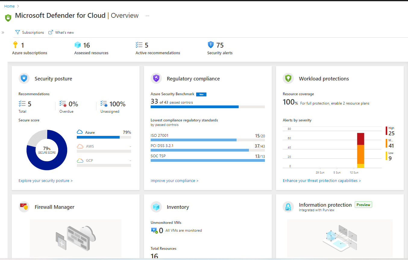Click the Azure cloud icon
The width and height of the screenshot is (408, 260).
coord(80,132)
